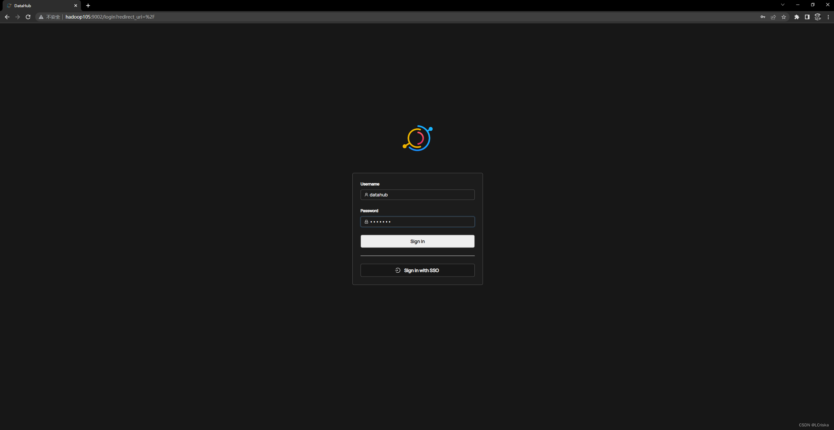
Task: Open the browser Extensions puzzle icon
Action: pyautogui.click(x=797, y=17)
